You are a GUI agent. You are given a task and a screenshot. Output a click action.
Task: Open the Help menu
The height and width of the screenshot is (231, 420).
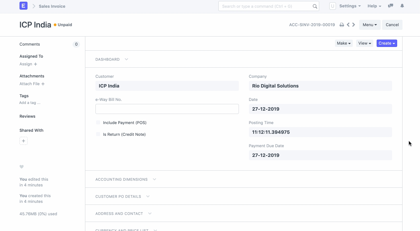click(x=374, y=6)
